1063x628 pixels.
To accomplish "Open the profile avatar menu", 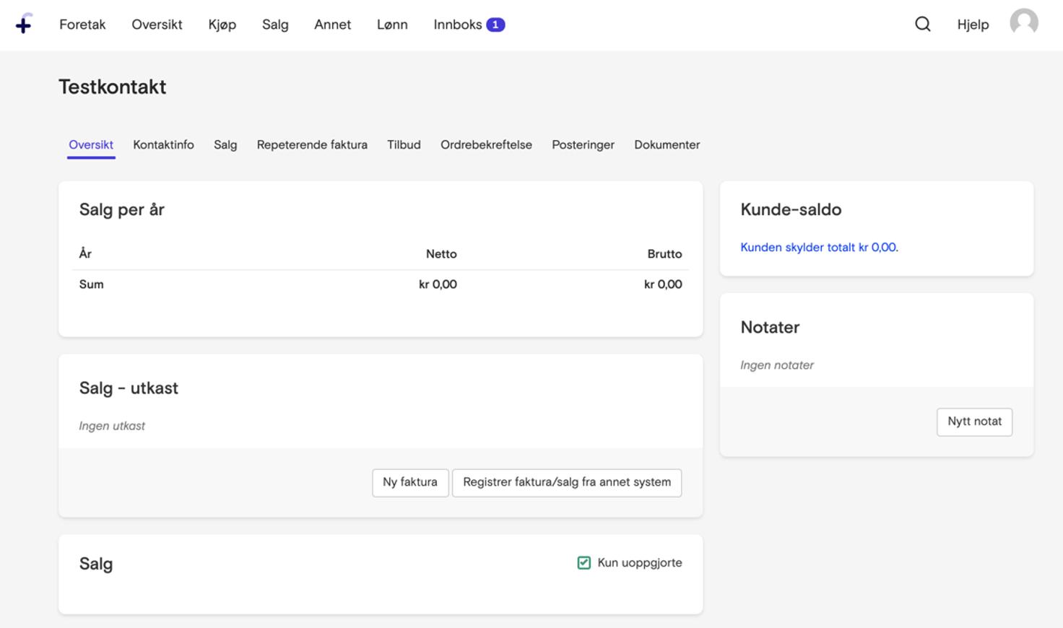I will point(1023,24).
